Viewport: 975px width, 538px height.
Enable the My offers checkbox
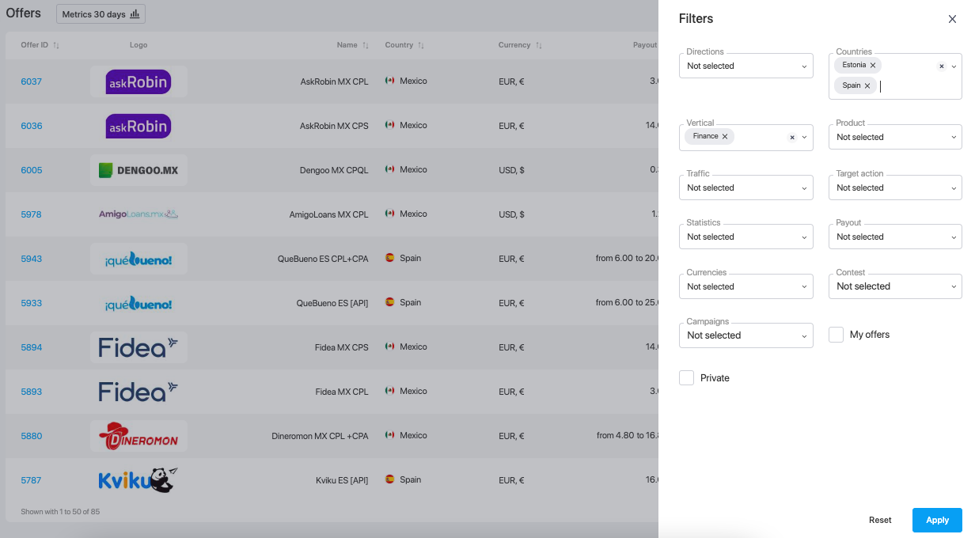[x=836, y=335]
